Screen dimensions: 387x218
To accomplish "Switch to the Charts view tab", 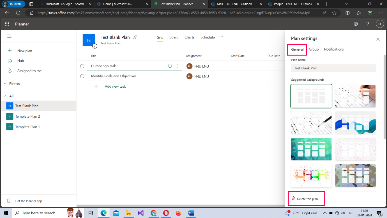I will [x=189, y=37].
